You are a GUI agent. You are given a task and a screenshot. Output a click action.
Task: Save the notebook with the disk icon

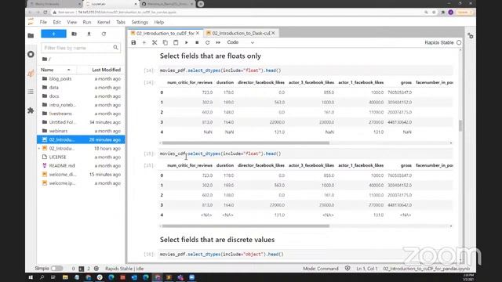(x=133, y=42)
